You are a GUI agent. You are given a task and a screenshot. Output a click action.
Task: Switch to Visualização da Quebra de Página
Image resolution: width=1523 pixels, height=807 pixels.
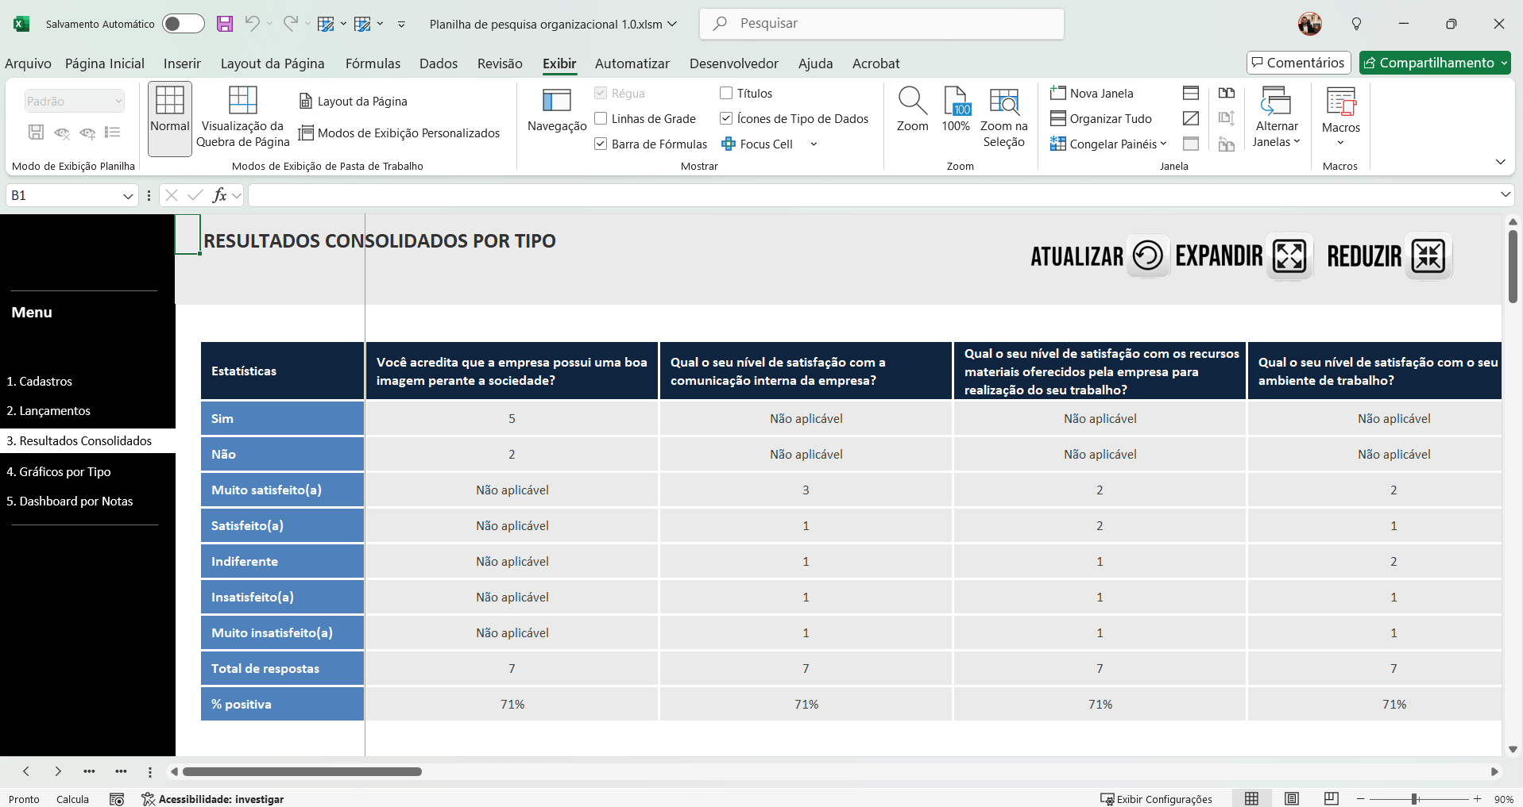242,117
